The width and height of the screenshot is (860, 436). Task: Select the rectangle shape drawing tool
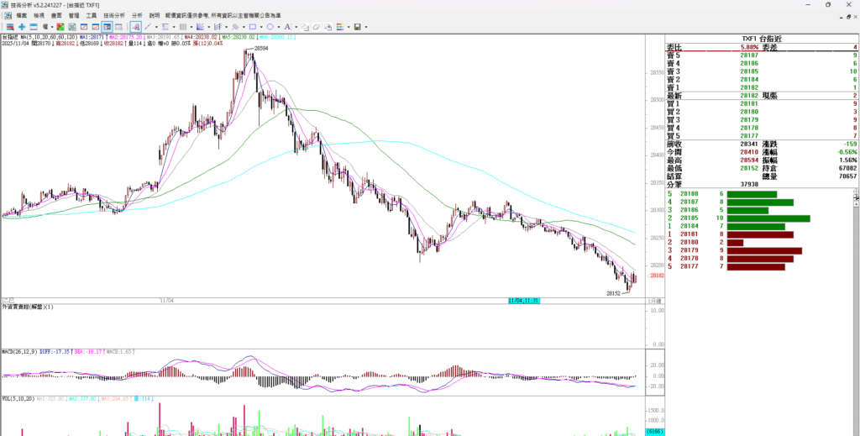point(253,27)
